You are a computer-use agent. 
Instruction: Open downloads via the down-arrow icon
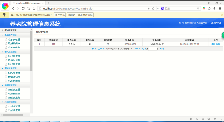215,9
